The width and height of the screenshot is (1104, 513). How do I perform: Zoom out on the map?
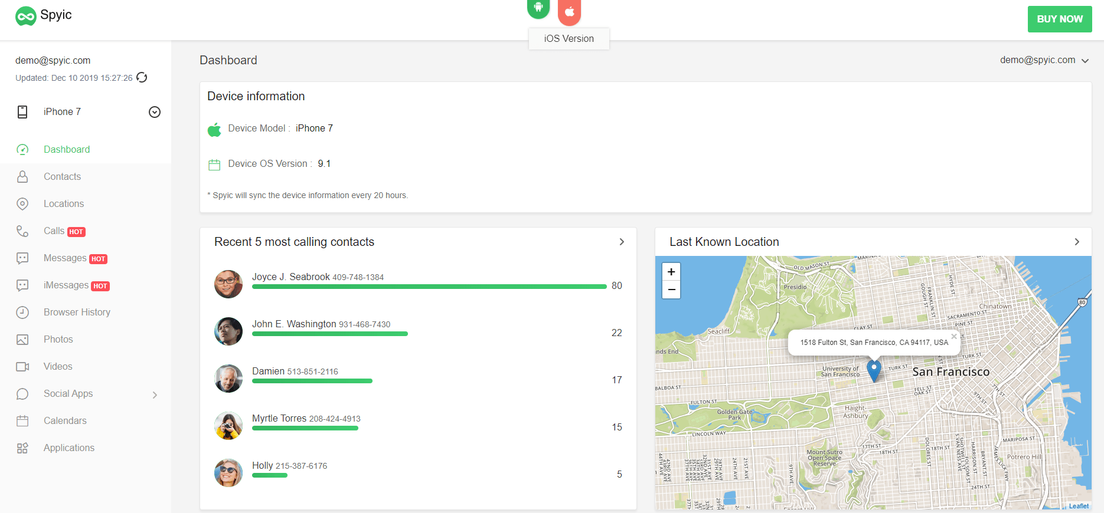[x=671, y=290]
